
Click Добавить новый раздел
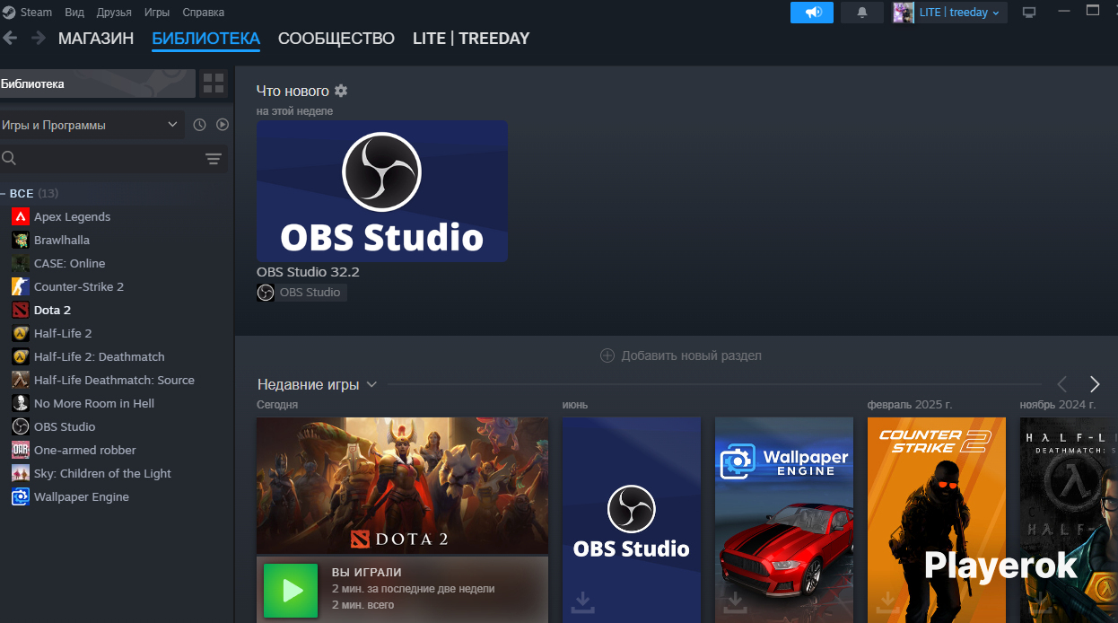point(681,355)
